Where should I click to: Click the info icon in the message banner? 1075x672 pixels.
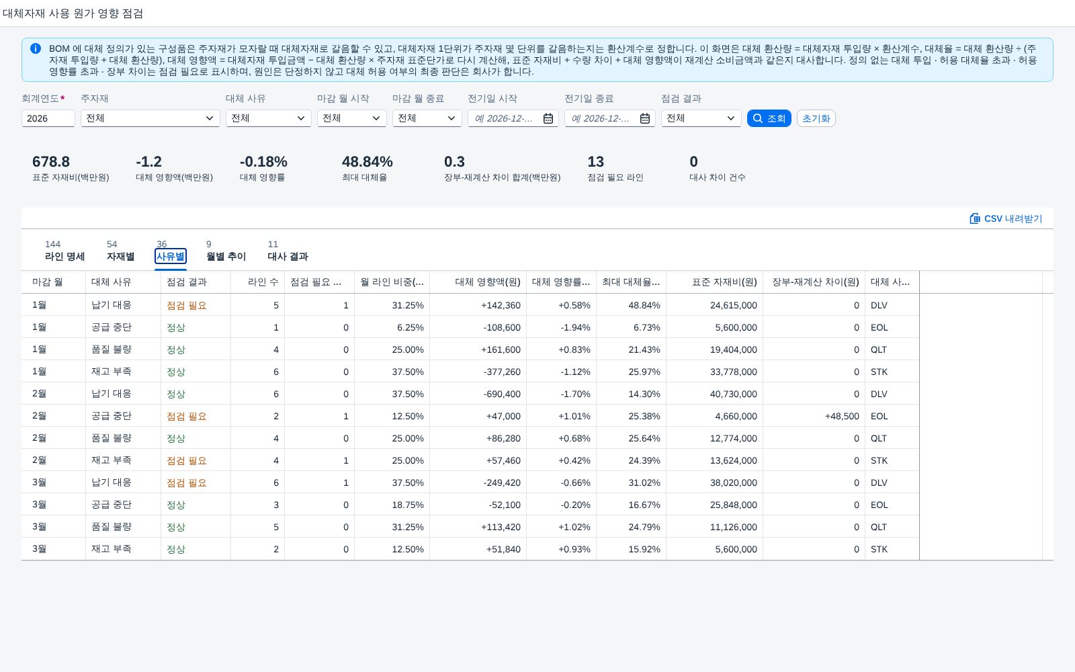point(36,48)
